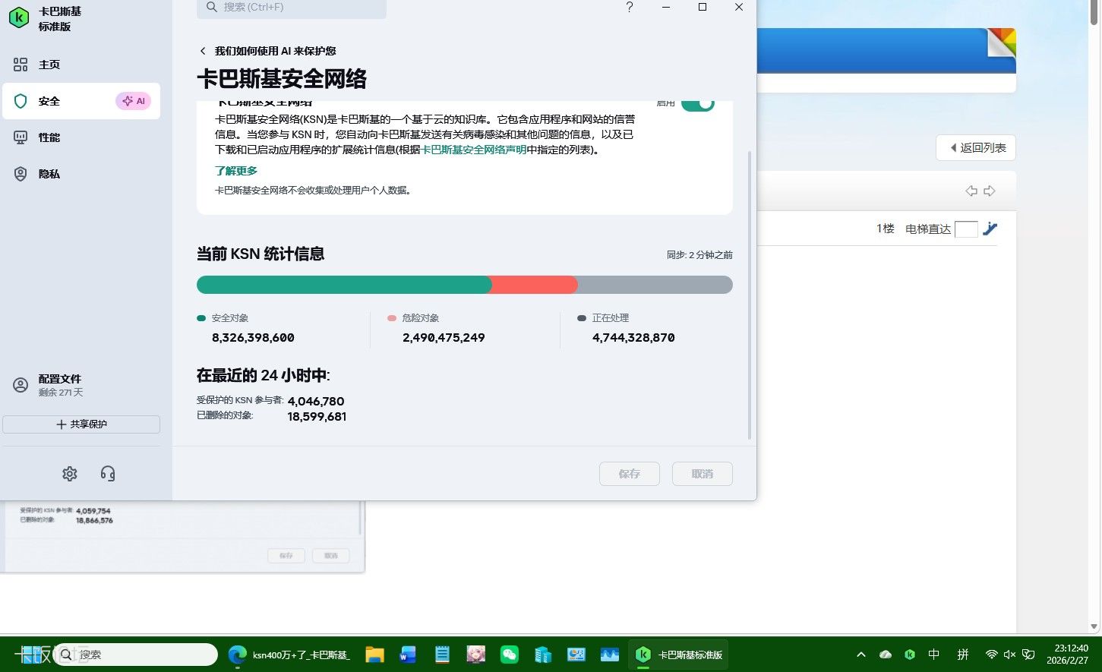This screenshot has width=1102, height=672.
Task: Click the red dangerous-objects segment of KSN bar
Action: point(535,285)
